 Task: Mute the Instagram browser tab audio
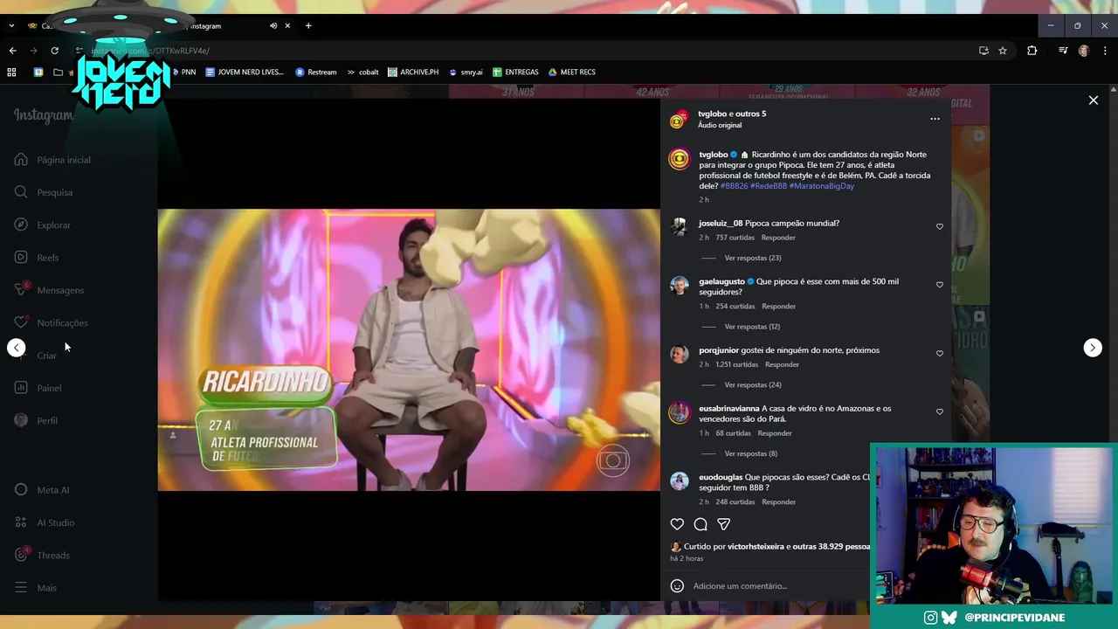273,25
